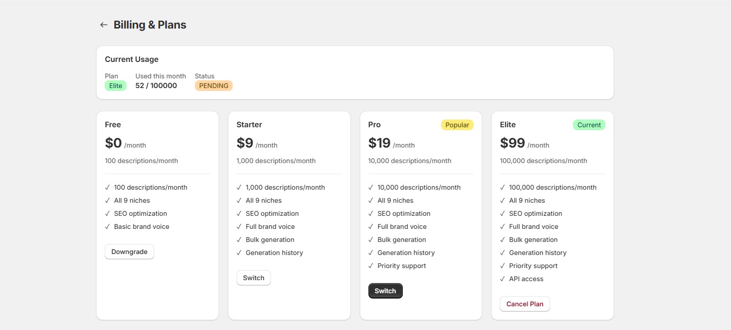
Task: Click the 52 / 100000 usage counter
Action: 156,85
